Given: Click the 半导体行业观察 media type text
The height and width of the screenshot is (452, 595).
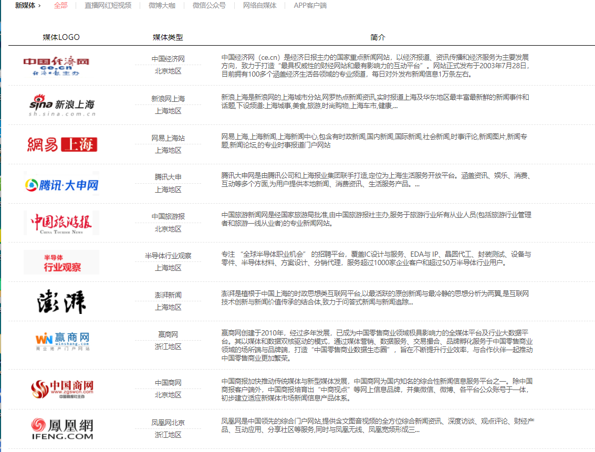Looking at the screenshot, I should pyautogui.click(x=168, y=256).
